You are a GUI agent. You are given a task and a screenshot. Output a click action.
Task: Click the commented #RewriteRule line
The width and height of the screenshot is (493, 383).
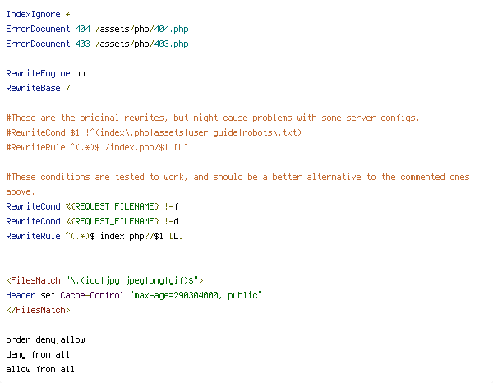point(97,147)
